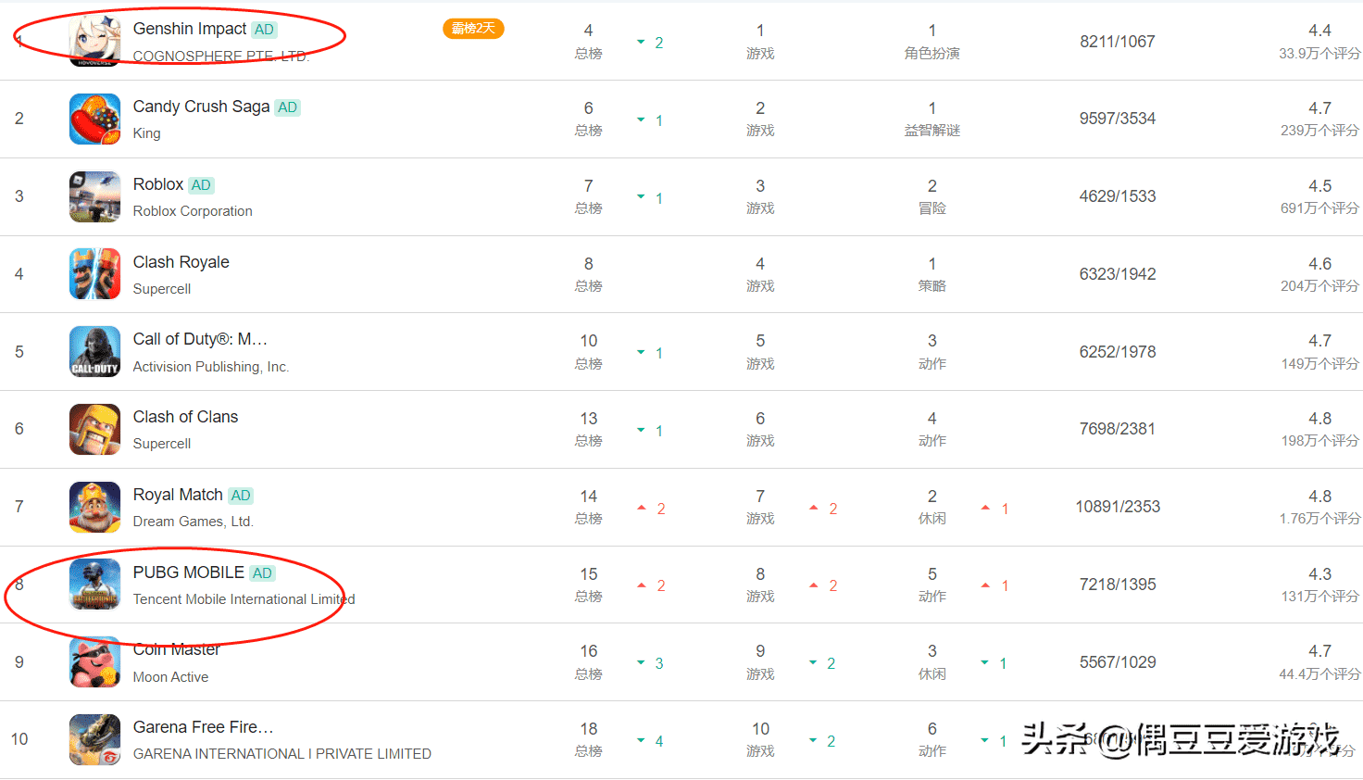Select keyword count 10891/2353 for Royal Match
Viewport: 1363px width, 780px height.
point(1118,507)
